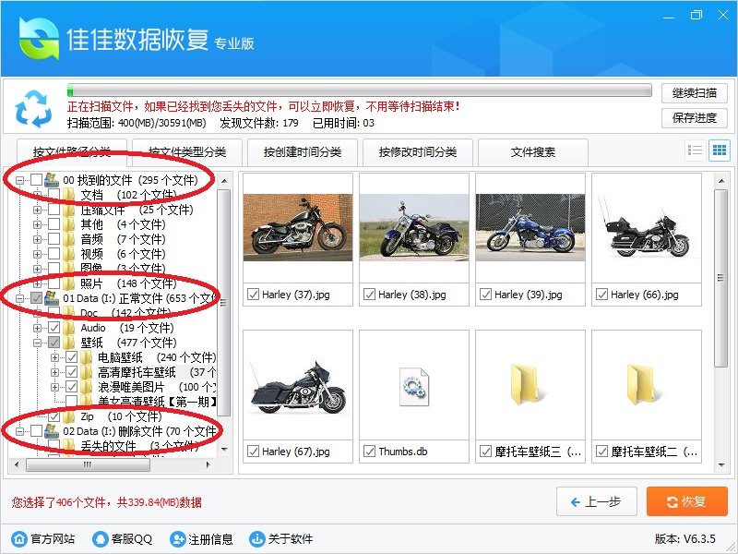Click the 摩托车壁纸三 folder icon
This screenshot has width=738, height=554.
(525, 384)
